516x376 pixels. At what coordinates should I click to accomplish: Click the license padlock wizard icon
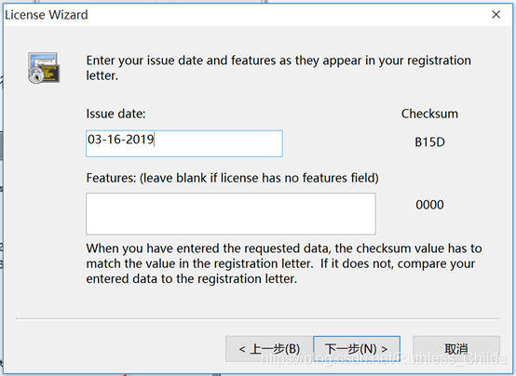click(x=44, y=67)
